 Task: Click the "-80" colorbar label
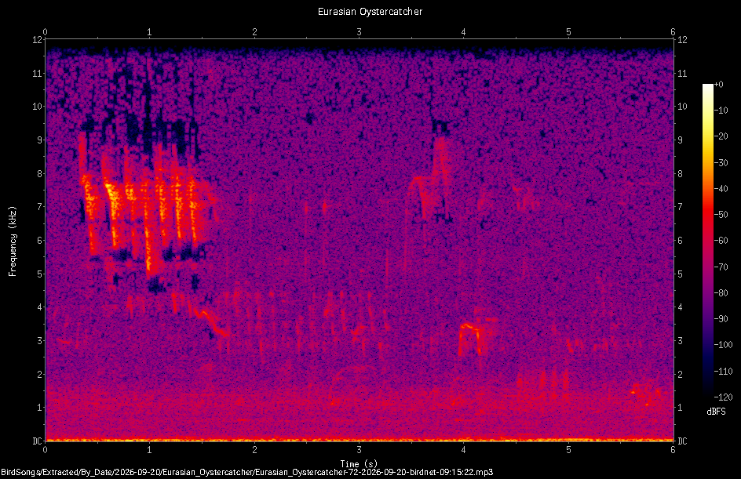click(x=721, y=293)
